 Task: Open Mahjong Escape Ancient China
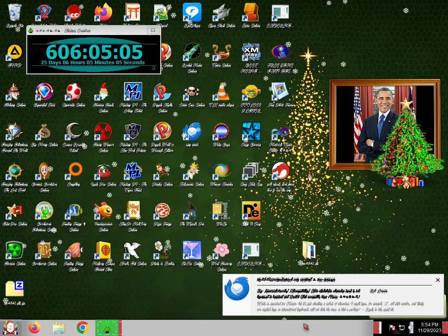point(103,251)
